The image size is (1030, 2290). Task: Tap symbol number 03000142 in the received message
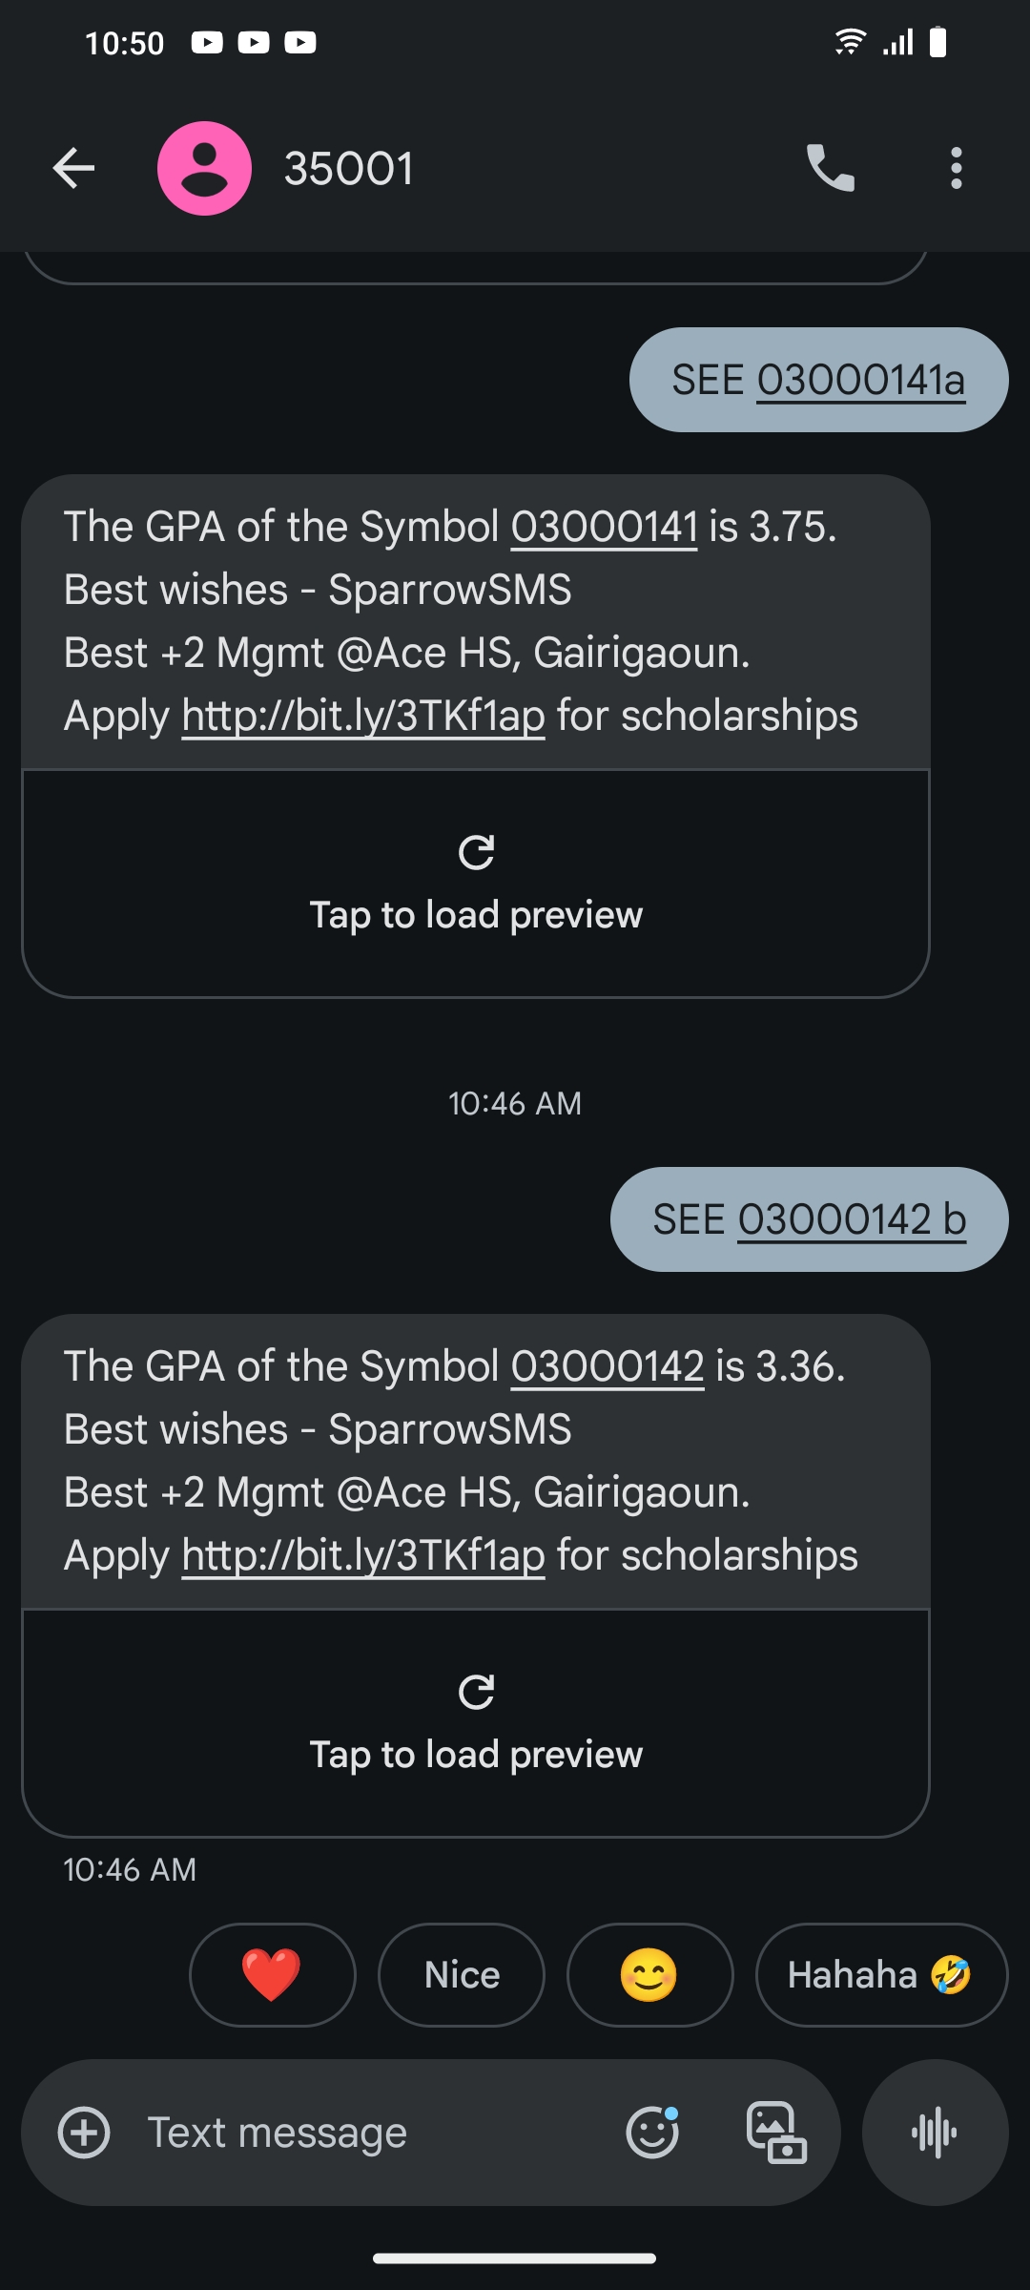coord(608,1366)
